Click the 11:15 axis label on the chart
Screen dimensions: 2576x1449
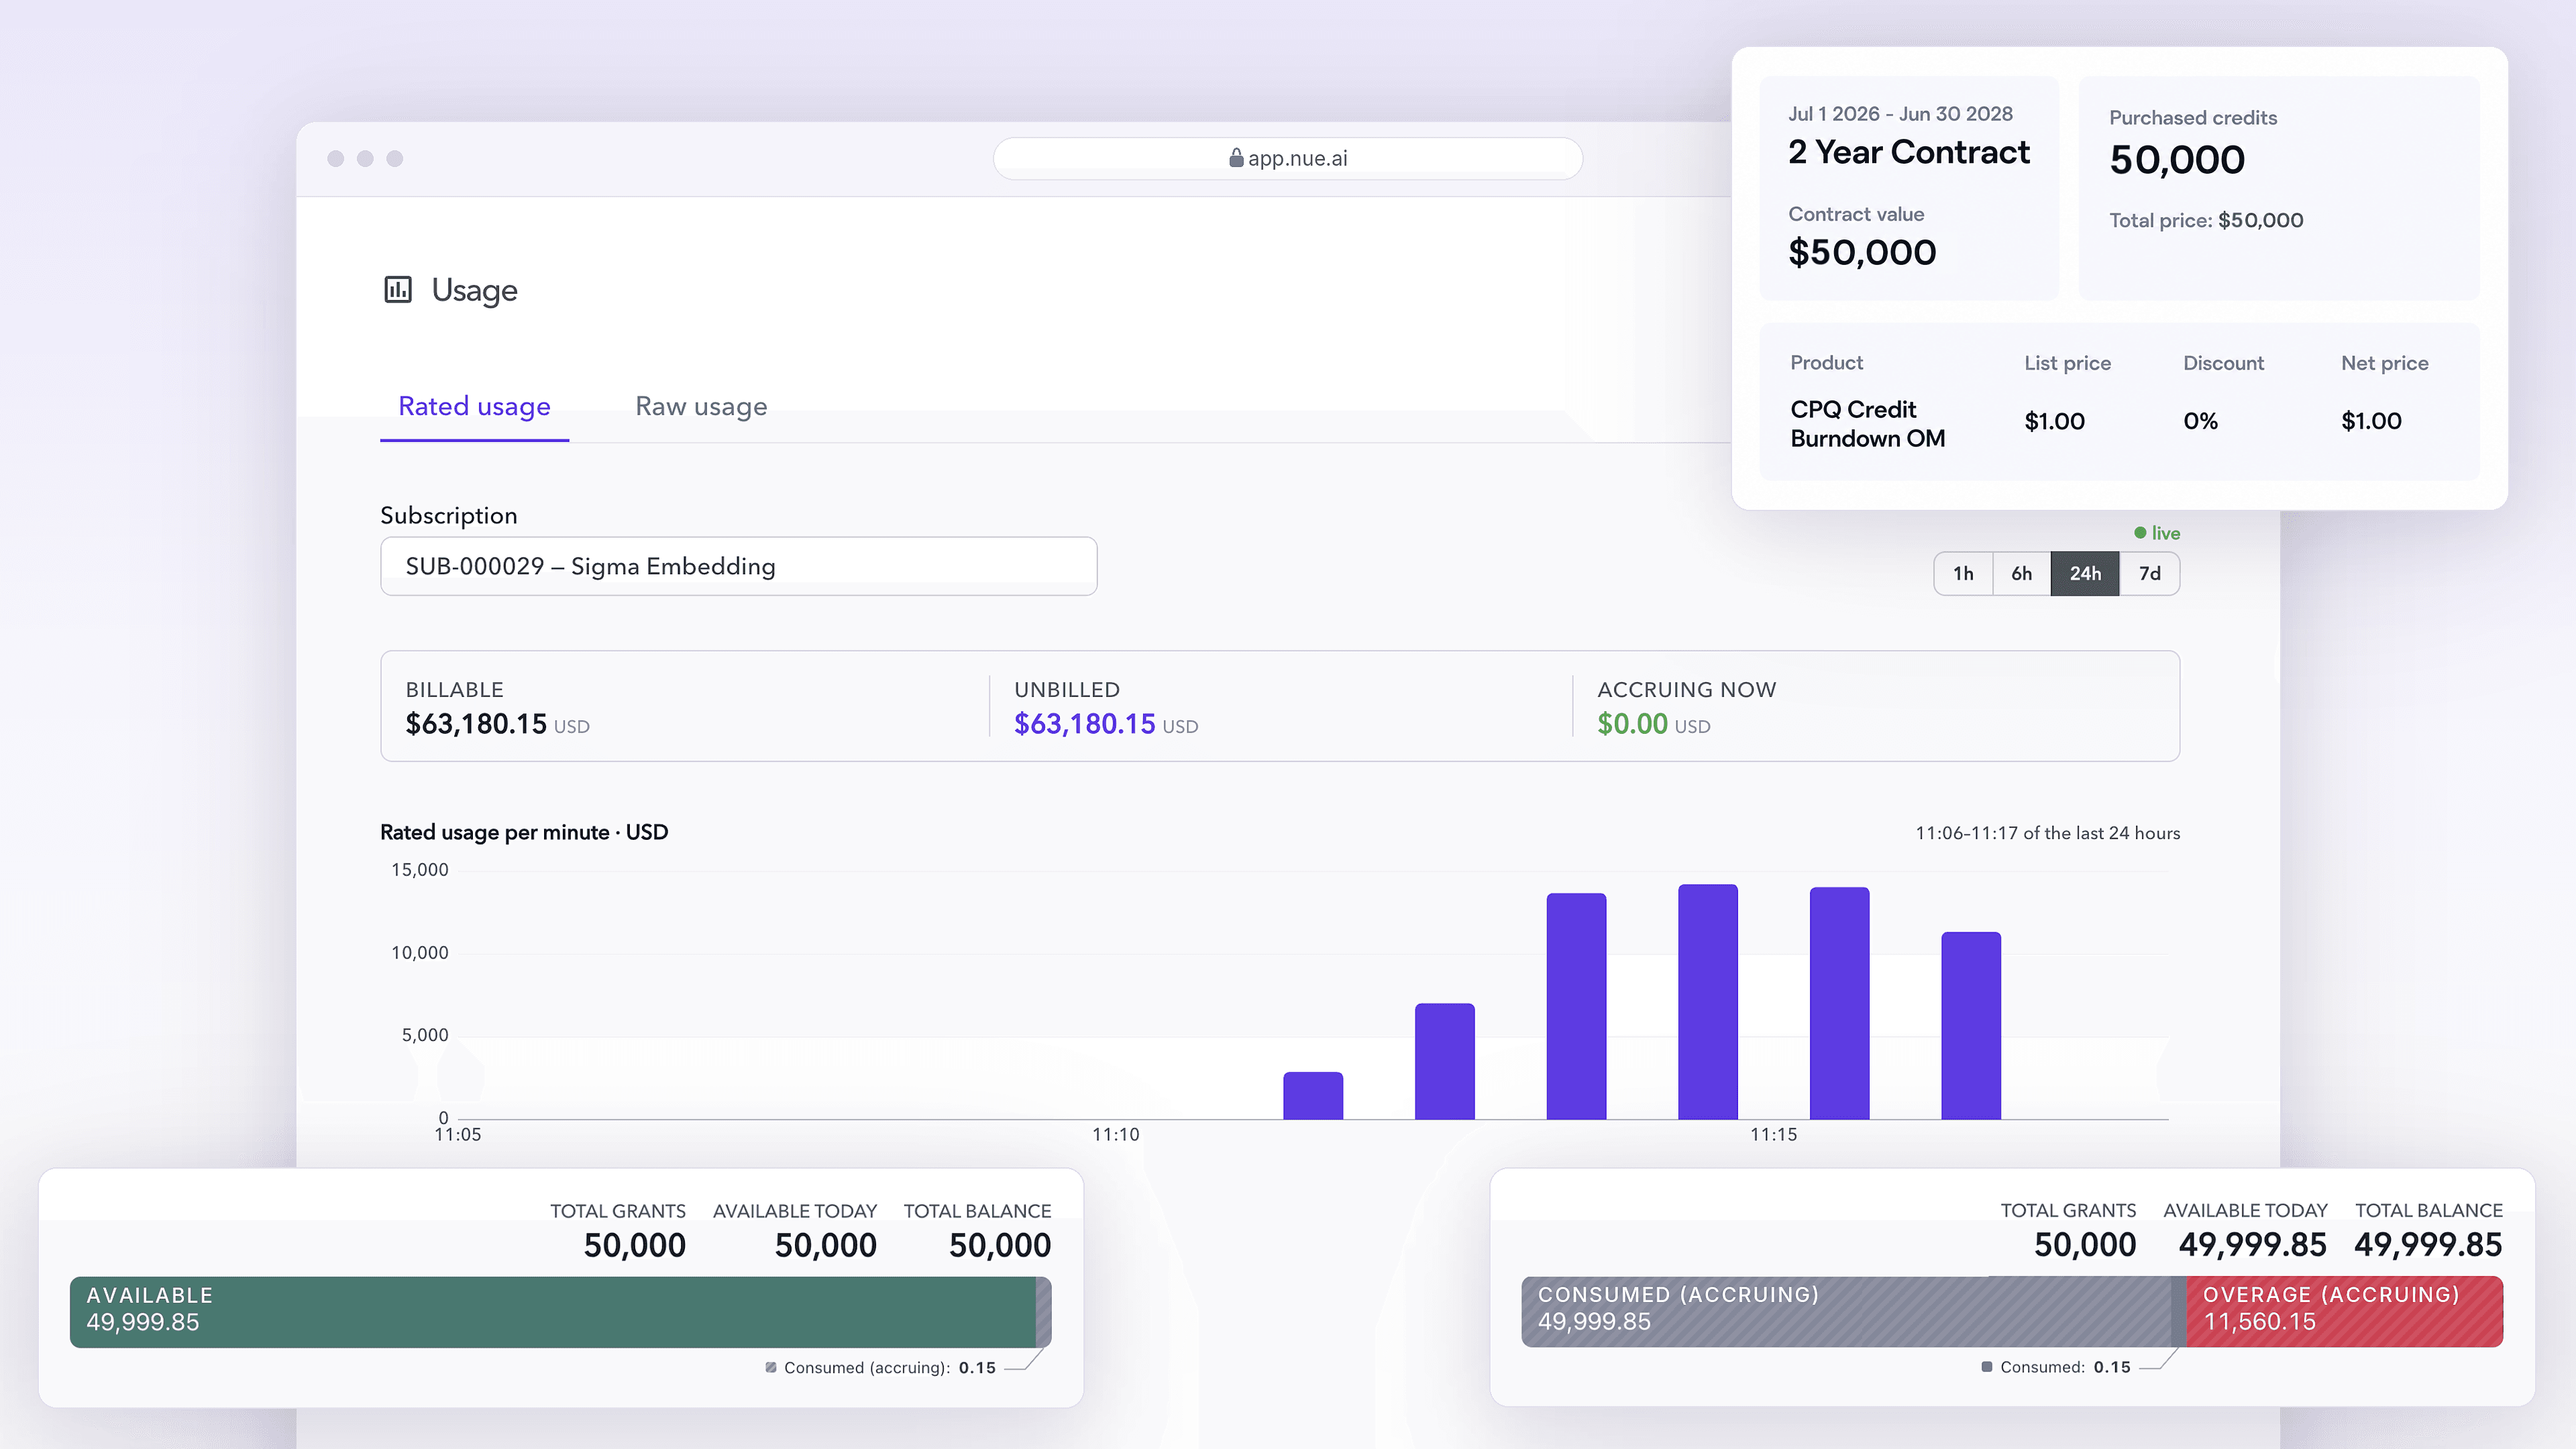pos(1773,1135)
